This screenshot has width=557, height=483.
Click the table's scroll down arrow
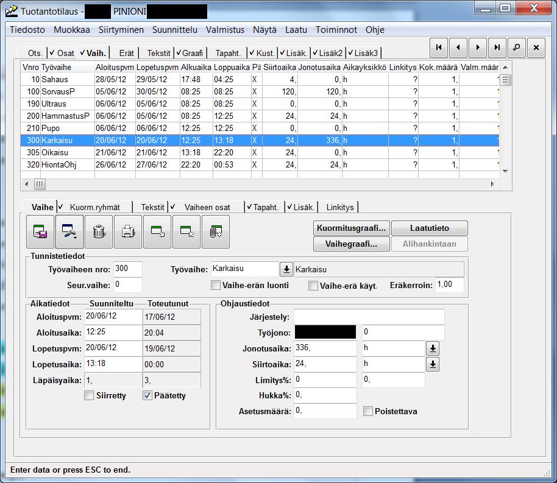pos(505,171)
